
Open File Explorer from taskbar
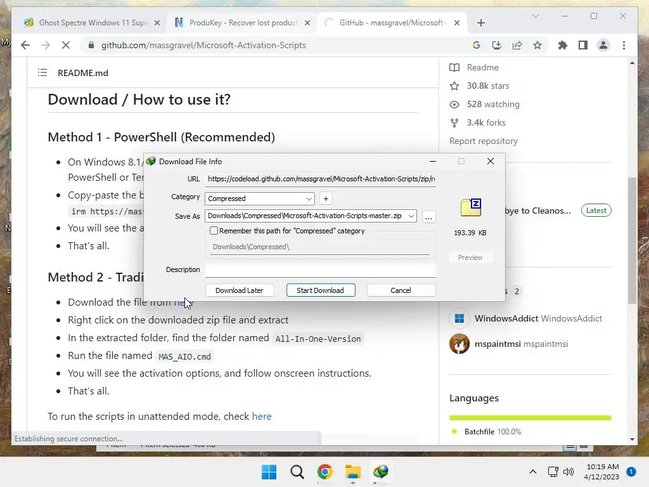352,472
